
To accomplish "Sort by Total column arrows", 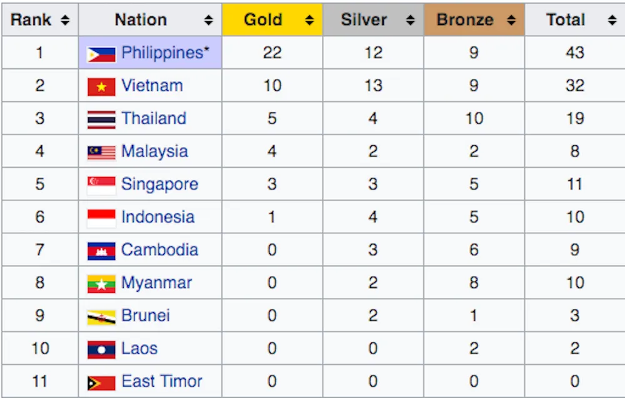I will tap(612, 20).
